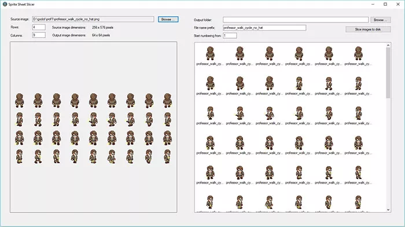Viewport: 405px width, 227px height.
Task: Click the scroll up arrow of thumbnail list
Action: coord(388,45)
